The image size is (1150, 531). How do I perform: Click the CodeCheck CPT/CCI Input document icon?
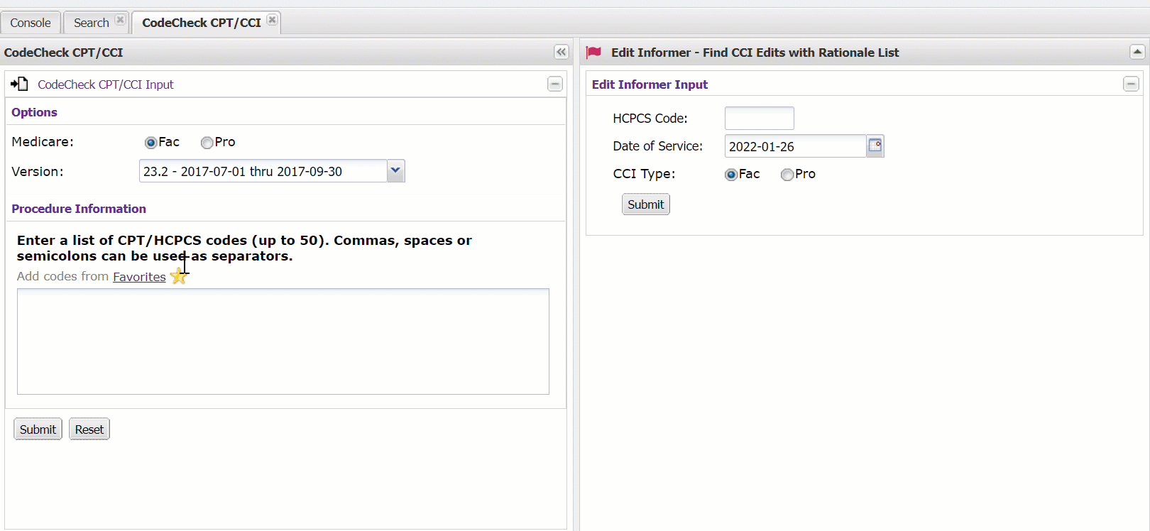[19, 84]
